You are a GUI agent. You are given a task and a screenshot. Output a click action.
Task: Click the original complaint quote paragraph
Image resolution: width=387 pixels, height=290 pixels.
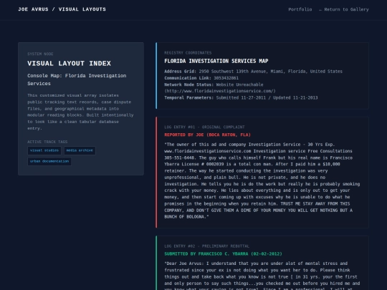click(262, 180)
